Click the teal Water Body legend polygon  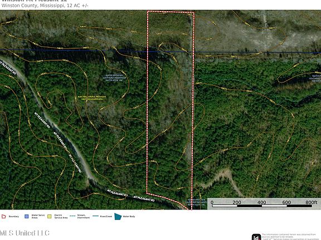118,217
